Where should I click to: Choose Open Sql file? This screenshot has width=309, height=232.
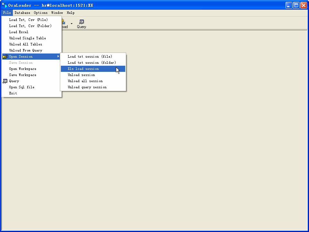point(32,87)
